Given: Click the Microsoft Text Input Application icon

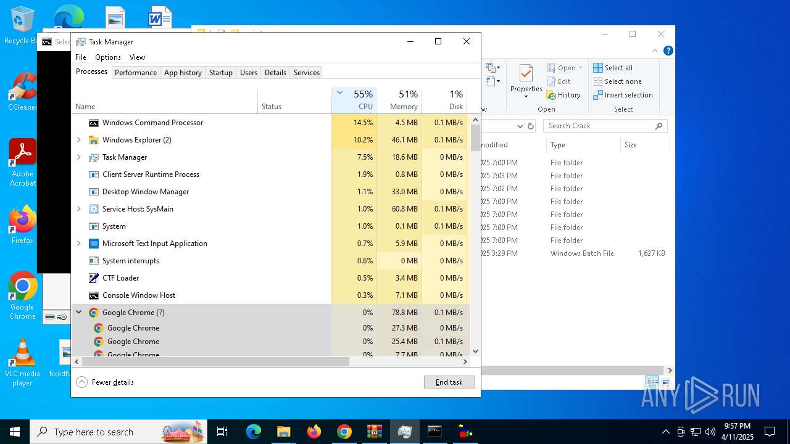Looking at the screenshot, I should point(94,244).
